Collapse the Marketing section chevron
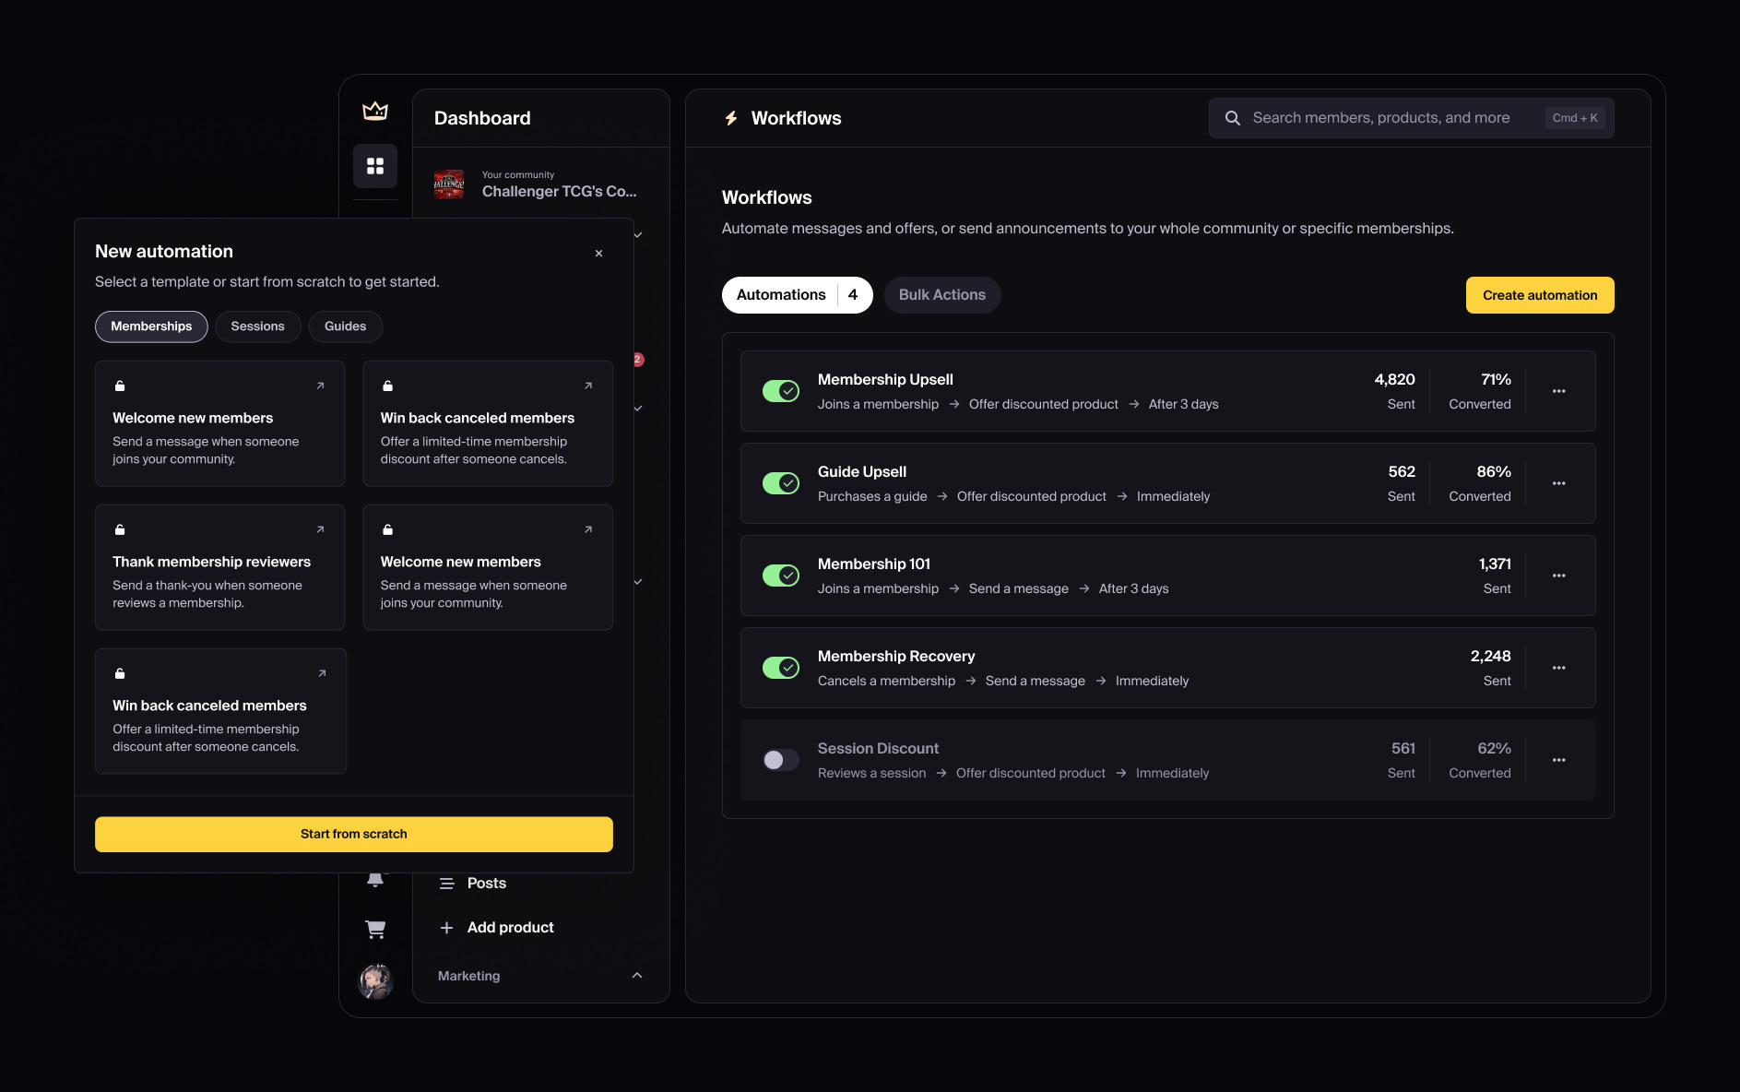Viewport: 1740px width, 1092px height. click(x=637, y=976)
